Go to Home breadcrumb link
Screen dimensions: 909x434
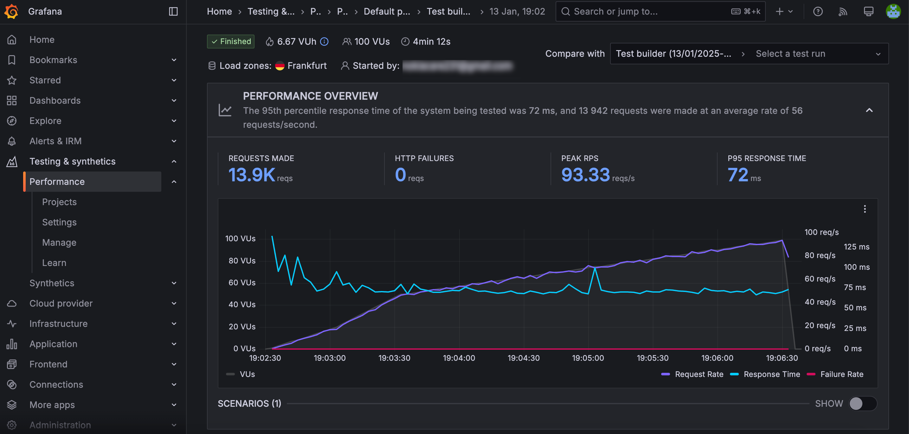[219, 11]
